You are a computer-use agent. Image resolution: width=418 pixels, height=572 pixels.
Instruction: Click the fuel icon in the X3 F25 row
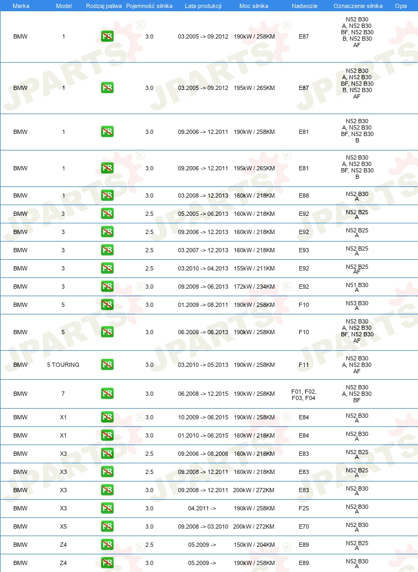[107, 508]
